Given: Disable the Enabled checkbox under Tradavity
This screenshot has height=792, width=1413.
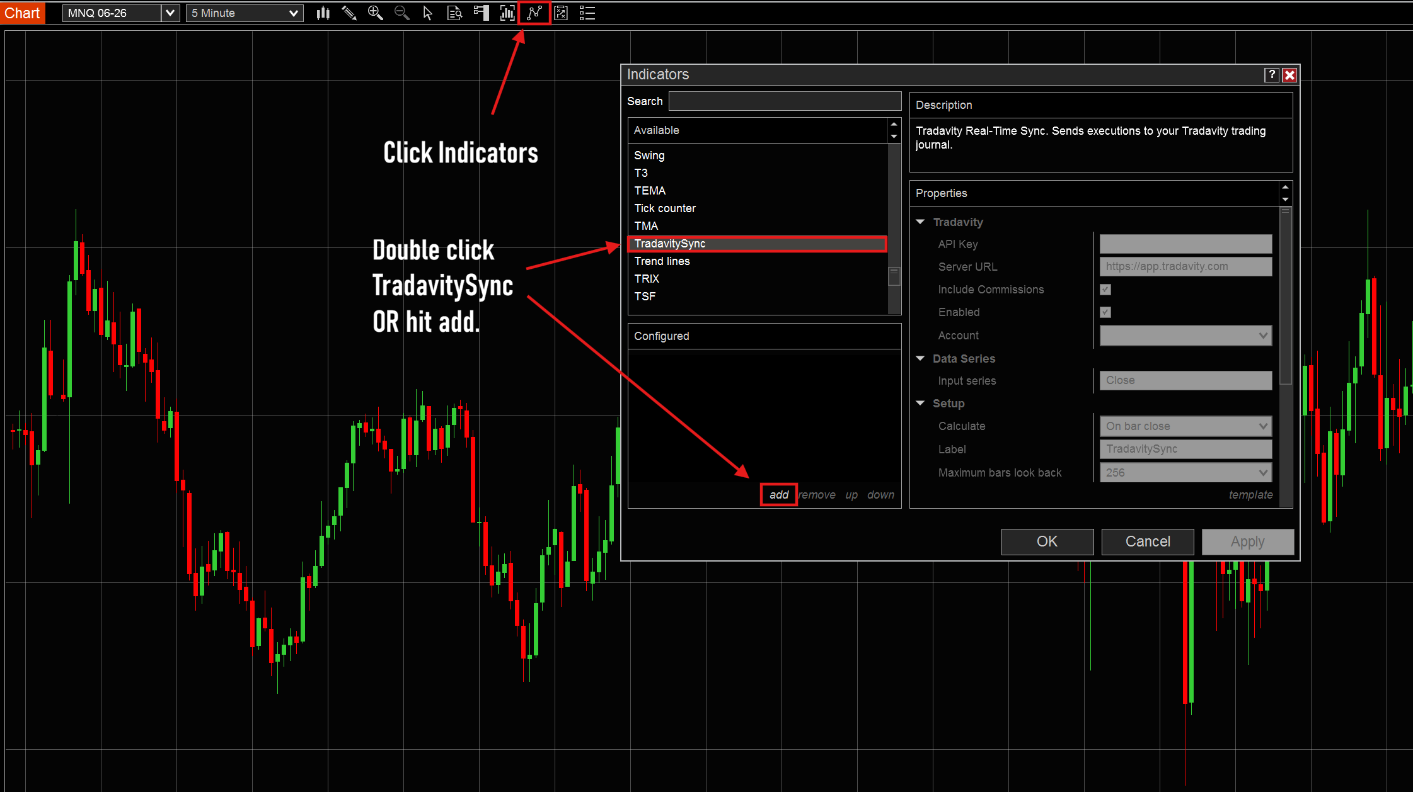Looking at the screenshot, I should [x=1105, y=312].
